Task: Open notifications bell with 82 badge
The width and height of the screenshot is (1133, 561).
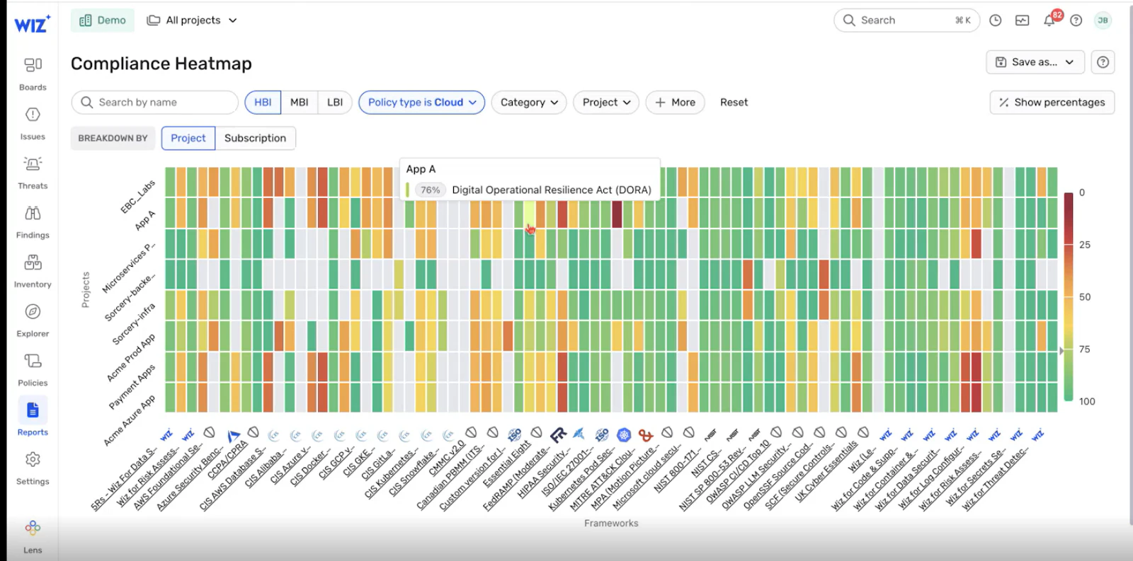Action: pos(1050,20)
